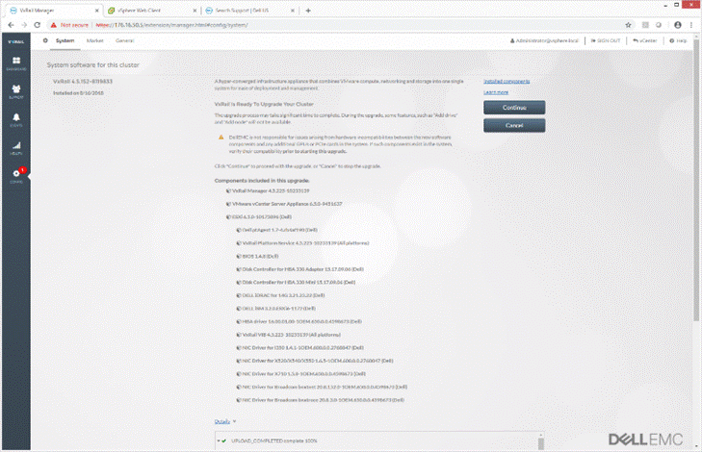Open the Chrome three-dot menu
The height and width of the screenshot is (452, 702).
coord(691,25)
